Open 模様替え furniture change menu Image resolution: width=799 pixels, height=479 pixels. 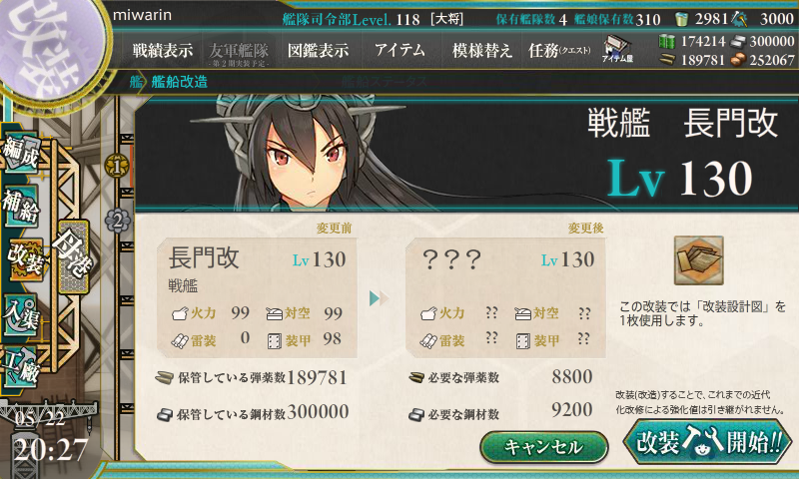pos(481,50)
